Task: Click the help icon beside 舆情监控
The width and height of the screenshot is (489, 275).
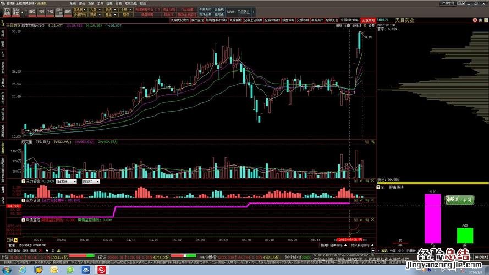Action: (24, 220)
